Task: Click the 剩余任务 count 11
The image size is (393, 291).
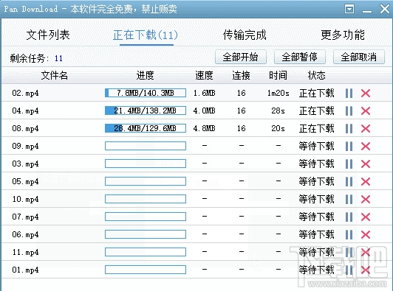Action: point(58,58)
